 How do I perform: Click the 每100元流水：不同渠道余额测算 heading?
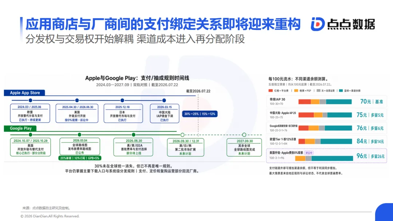coord(298,79)
